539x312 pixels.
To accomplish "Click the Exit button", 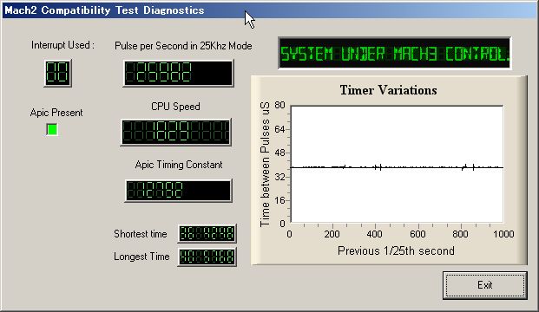I will pyautogui.click(x=484, y=285).
